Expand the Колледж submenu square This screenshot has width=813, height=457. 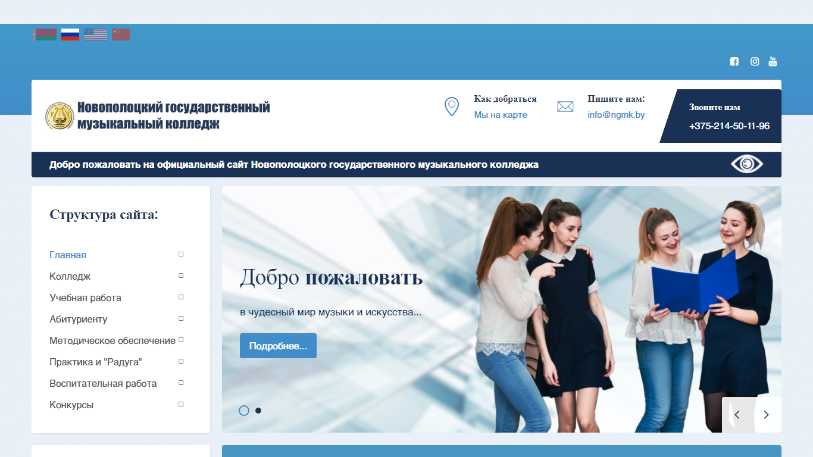[x=182, y=276]
